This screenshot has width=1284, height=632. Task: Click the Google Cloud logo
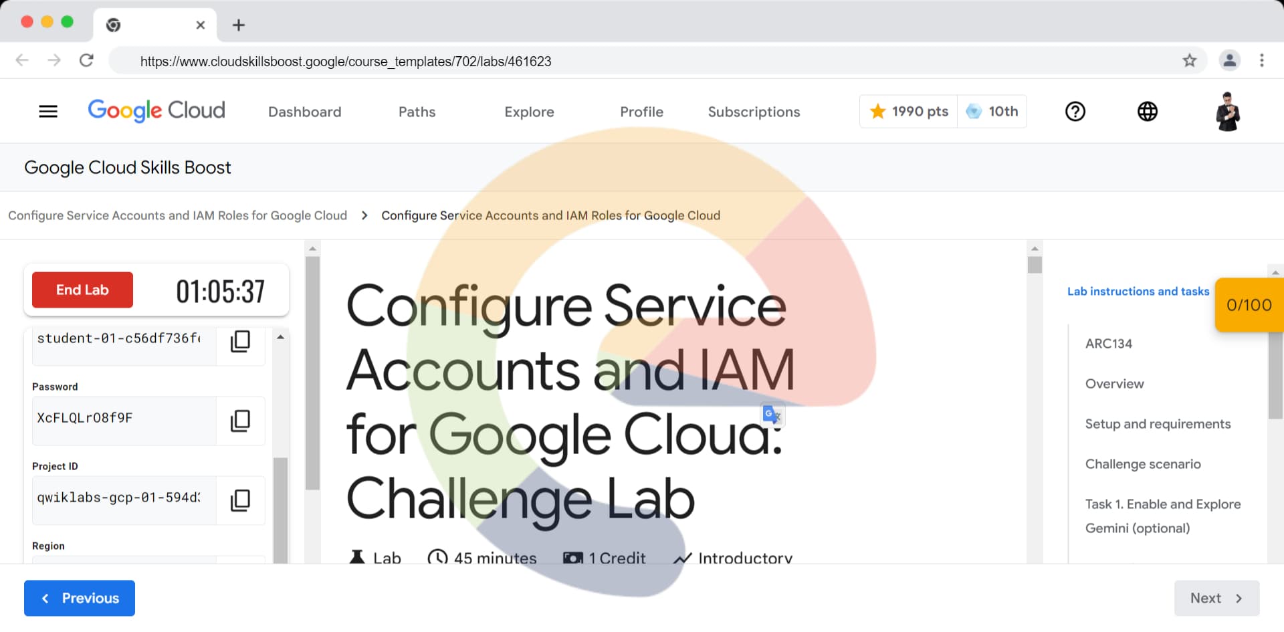pyautogui.click(x=156, y=110)
